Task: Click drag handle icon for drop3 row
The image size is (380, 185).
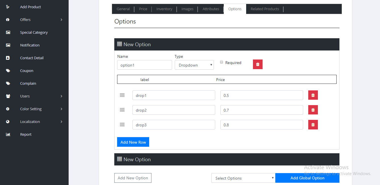Action: (x=122, y=125)
